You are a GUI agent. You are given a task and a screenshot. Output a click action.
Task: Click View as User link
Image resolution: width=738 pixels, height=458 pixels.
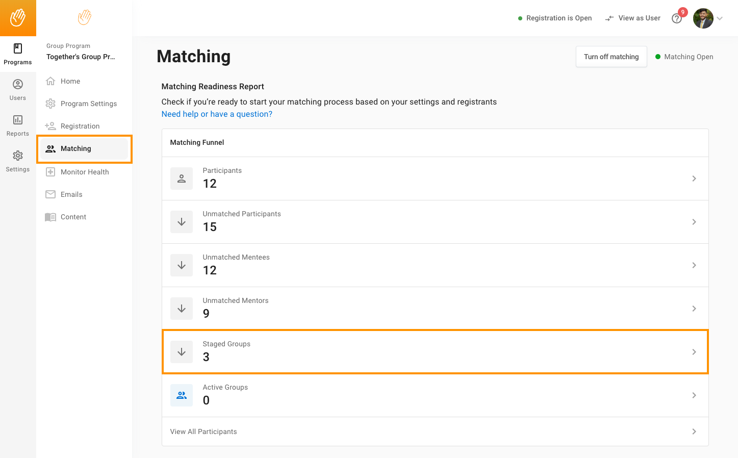639,18
